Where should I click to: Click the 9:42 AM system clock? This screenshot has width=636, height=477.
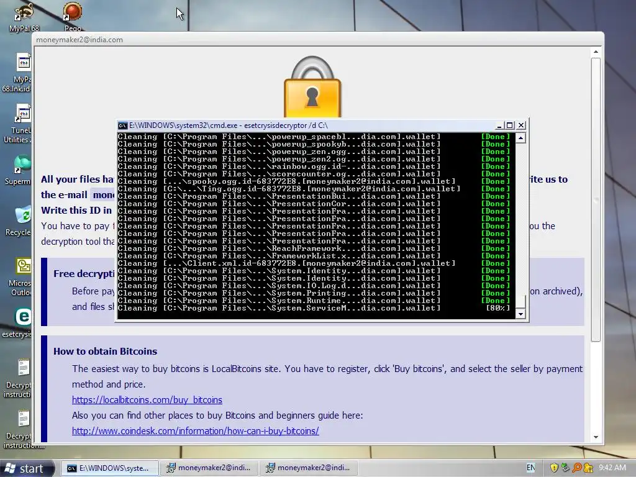coord(612,468)
